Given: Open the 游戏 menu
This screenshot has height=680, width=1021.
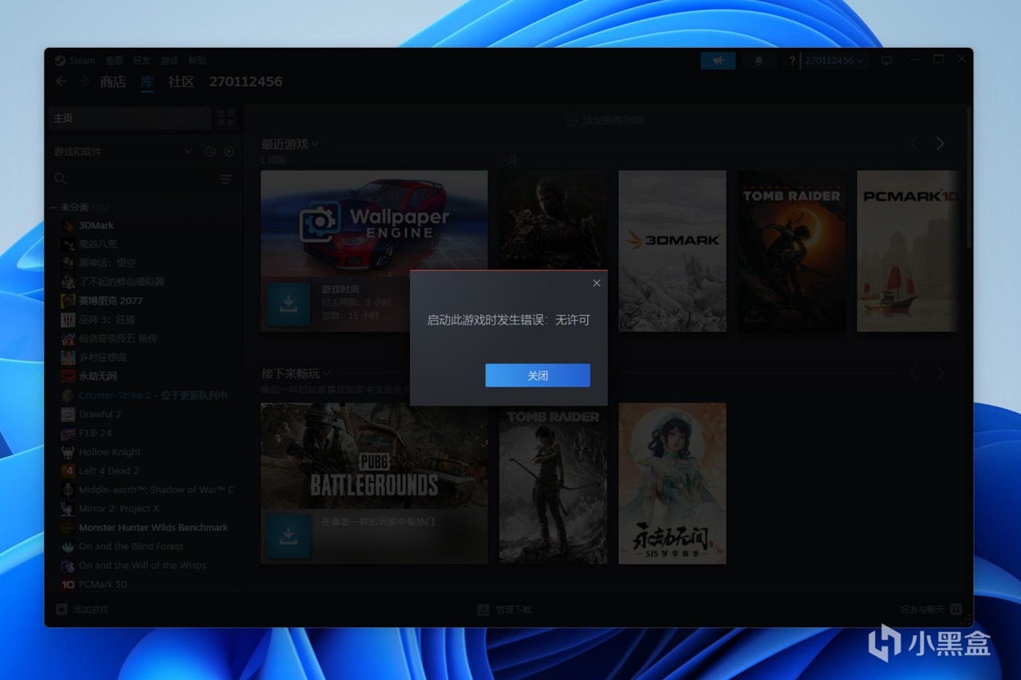Looking at the screenshot, I should coord(170,61).
